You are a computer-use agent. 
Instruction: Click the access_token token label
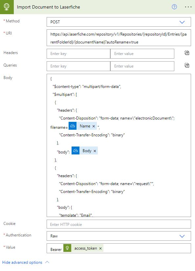click(x=86, y=248)
